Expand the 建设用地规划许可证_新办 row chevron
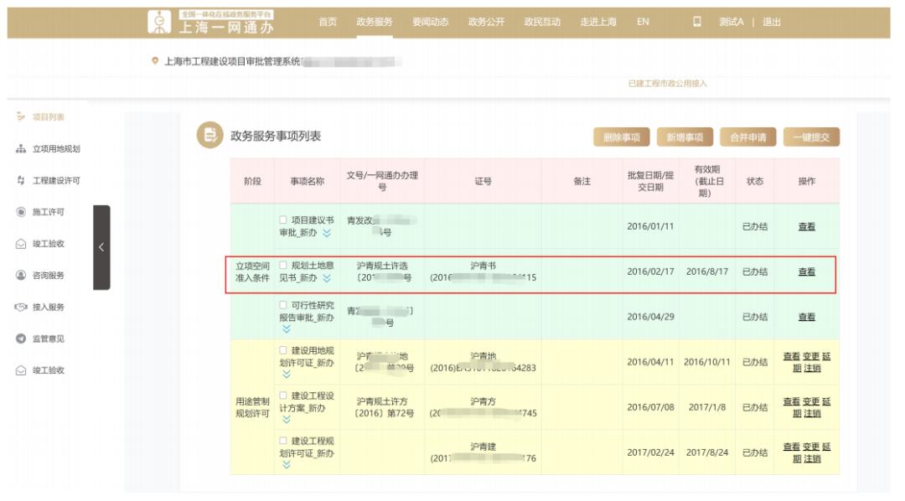 click(287, 375)
